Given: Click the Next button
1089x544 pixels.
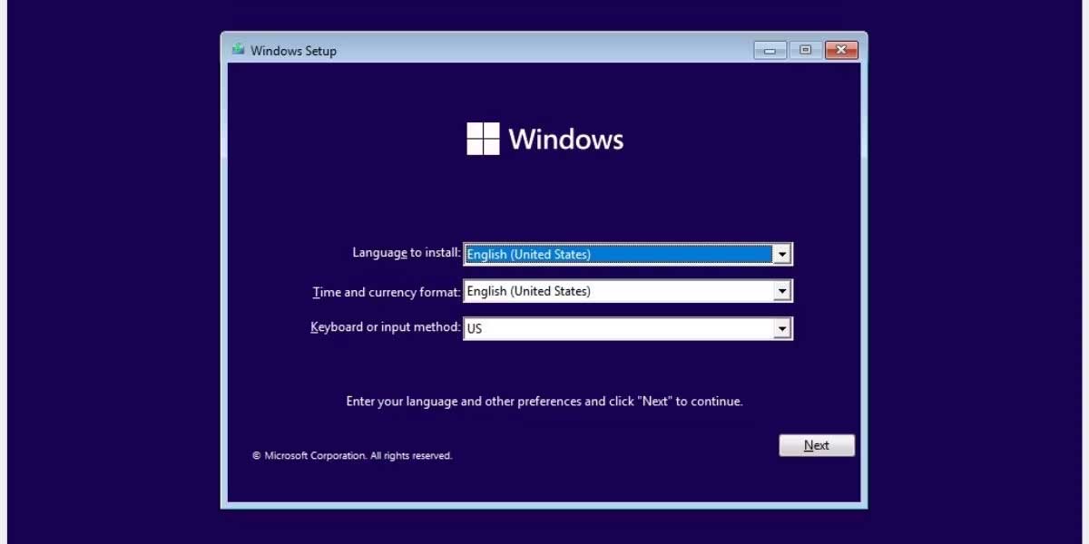Looking at the screenshot, I should pos(816,444).
